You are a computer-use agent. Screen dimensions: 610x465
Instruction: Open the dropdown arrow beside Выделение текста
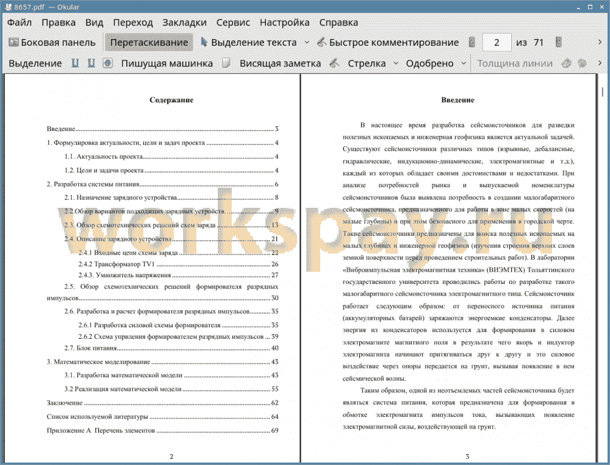click(x=307, y=43)
